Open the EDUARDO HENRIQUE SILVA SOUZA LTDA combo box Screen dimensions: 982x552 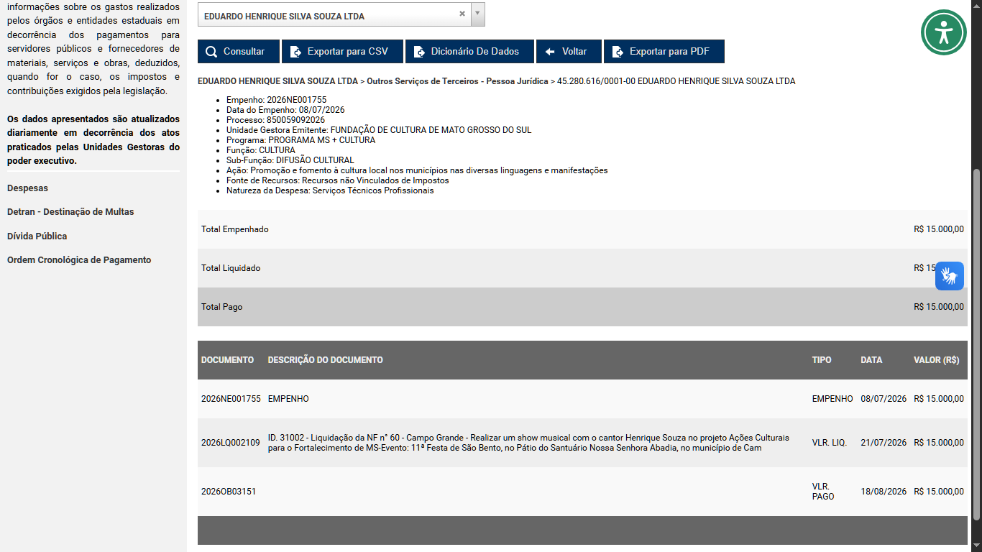[341, 14]
